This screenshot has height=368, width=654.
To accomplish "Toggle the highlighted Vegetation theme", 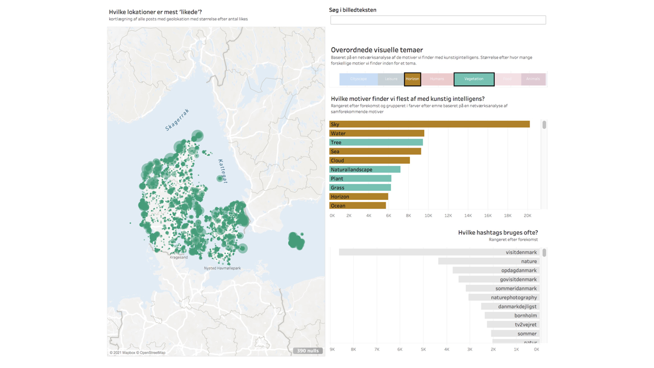I will 474,79.
